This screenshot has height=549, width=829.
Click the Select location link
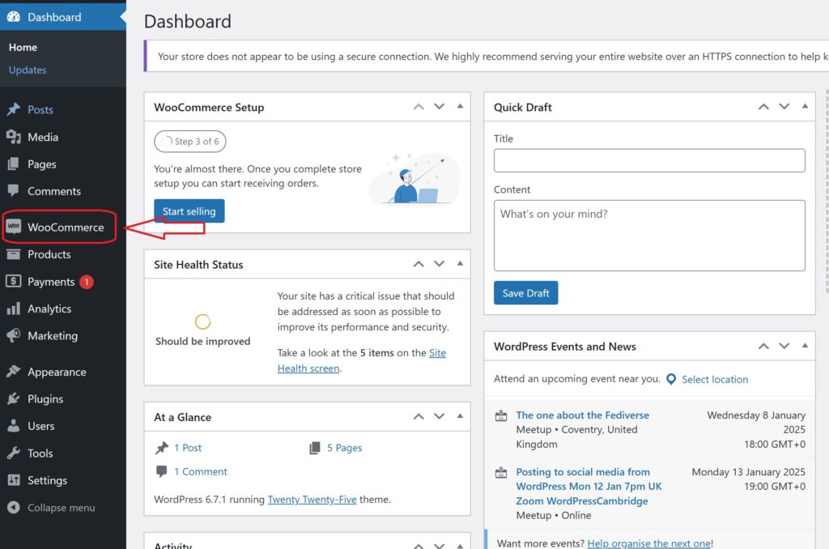tap(715, 379)
